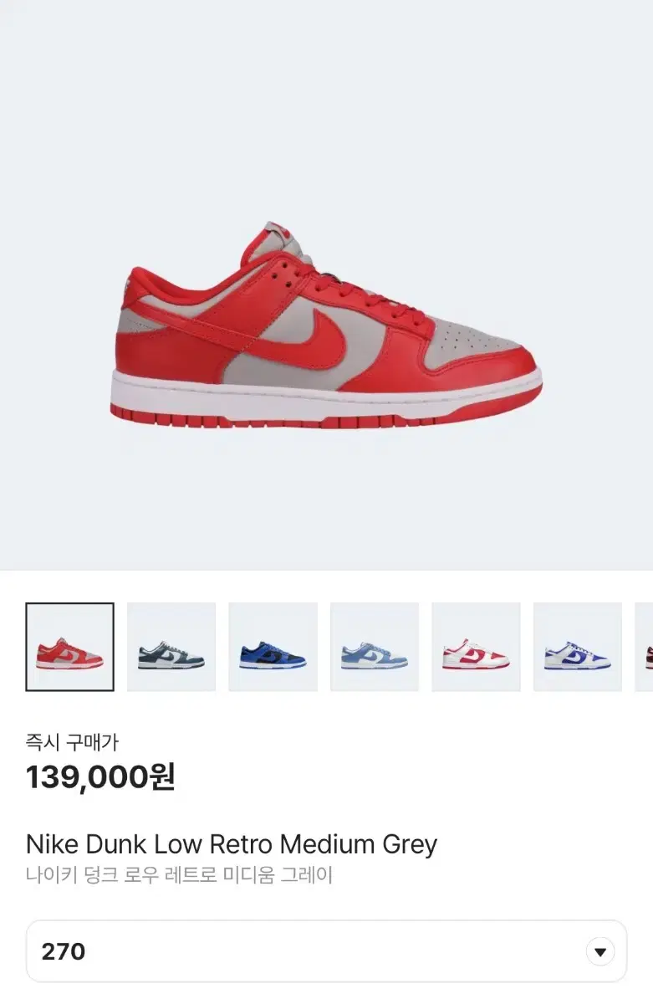Click the 139,000원 price
The width and height of the screenshot is (653, 1004).
pyautogui.click(x=100, y=777)
